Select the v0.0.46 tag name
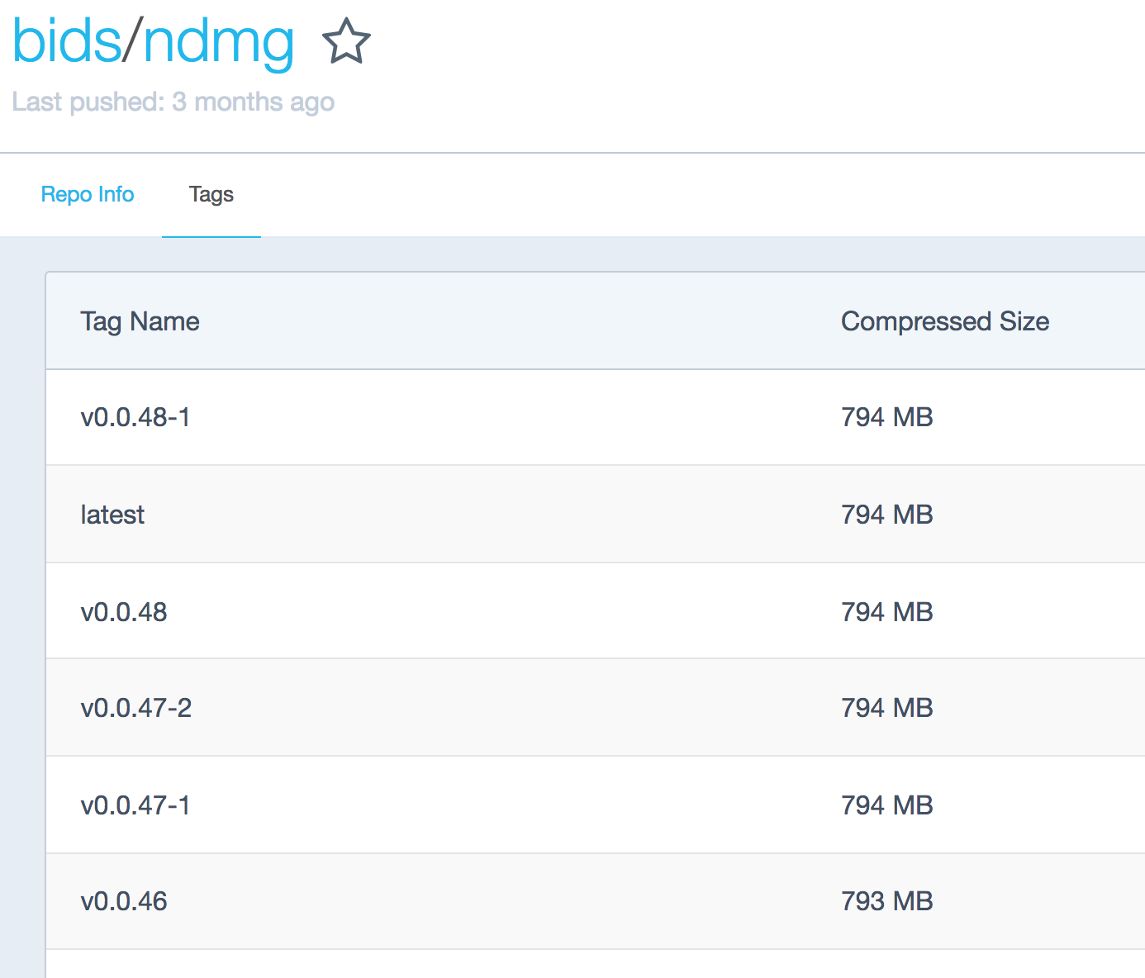 (x=124, y=901)
